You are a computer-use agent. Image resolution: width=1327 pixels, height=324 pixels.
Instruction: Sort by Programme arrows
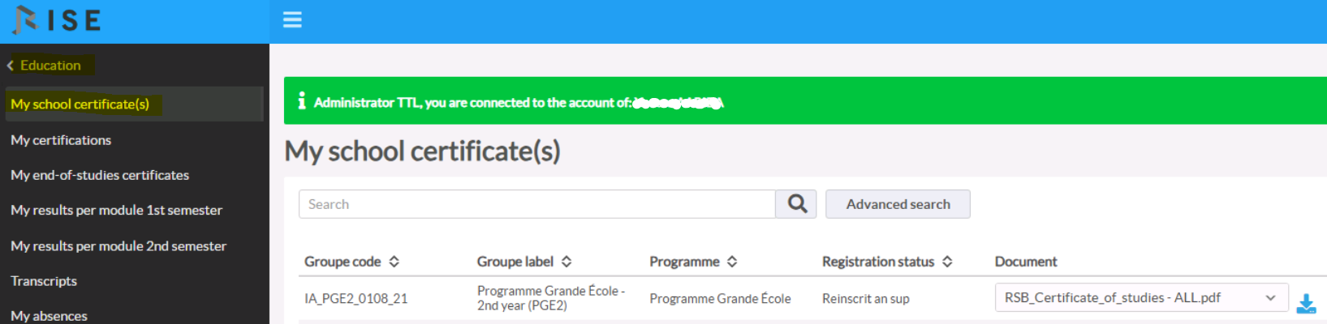(732, 262)
